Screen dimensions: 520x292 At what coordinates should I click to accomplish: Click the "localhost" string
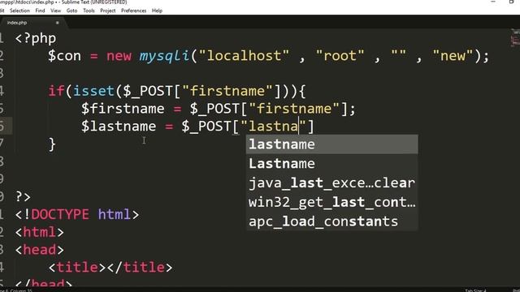click(x=244, y=56)
